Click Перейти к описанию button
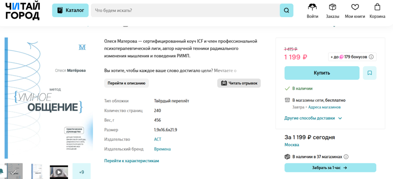This screenshot has width=393, height=179. (x=126, y=83)
